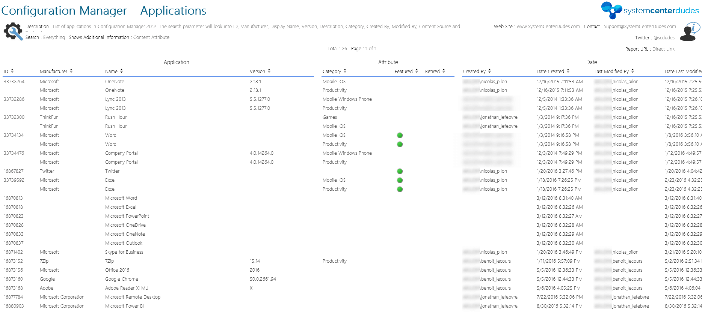Click featured green dot for Twitter row
Screen dimensions: 702x314
click(400, 171)
